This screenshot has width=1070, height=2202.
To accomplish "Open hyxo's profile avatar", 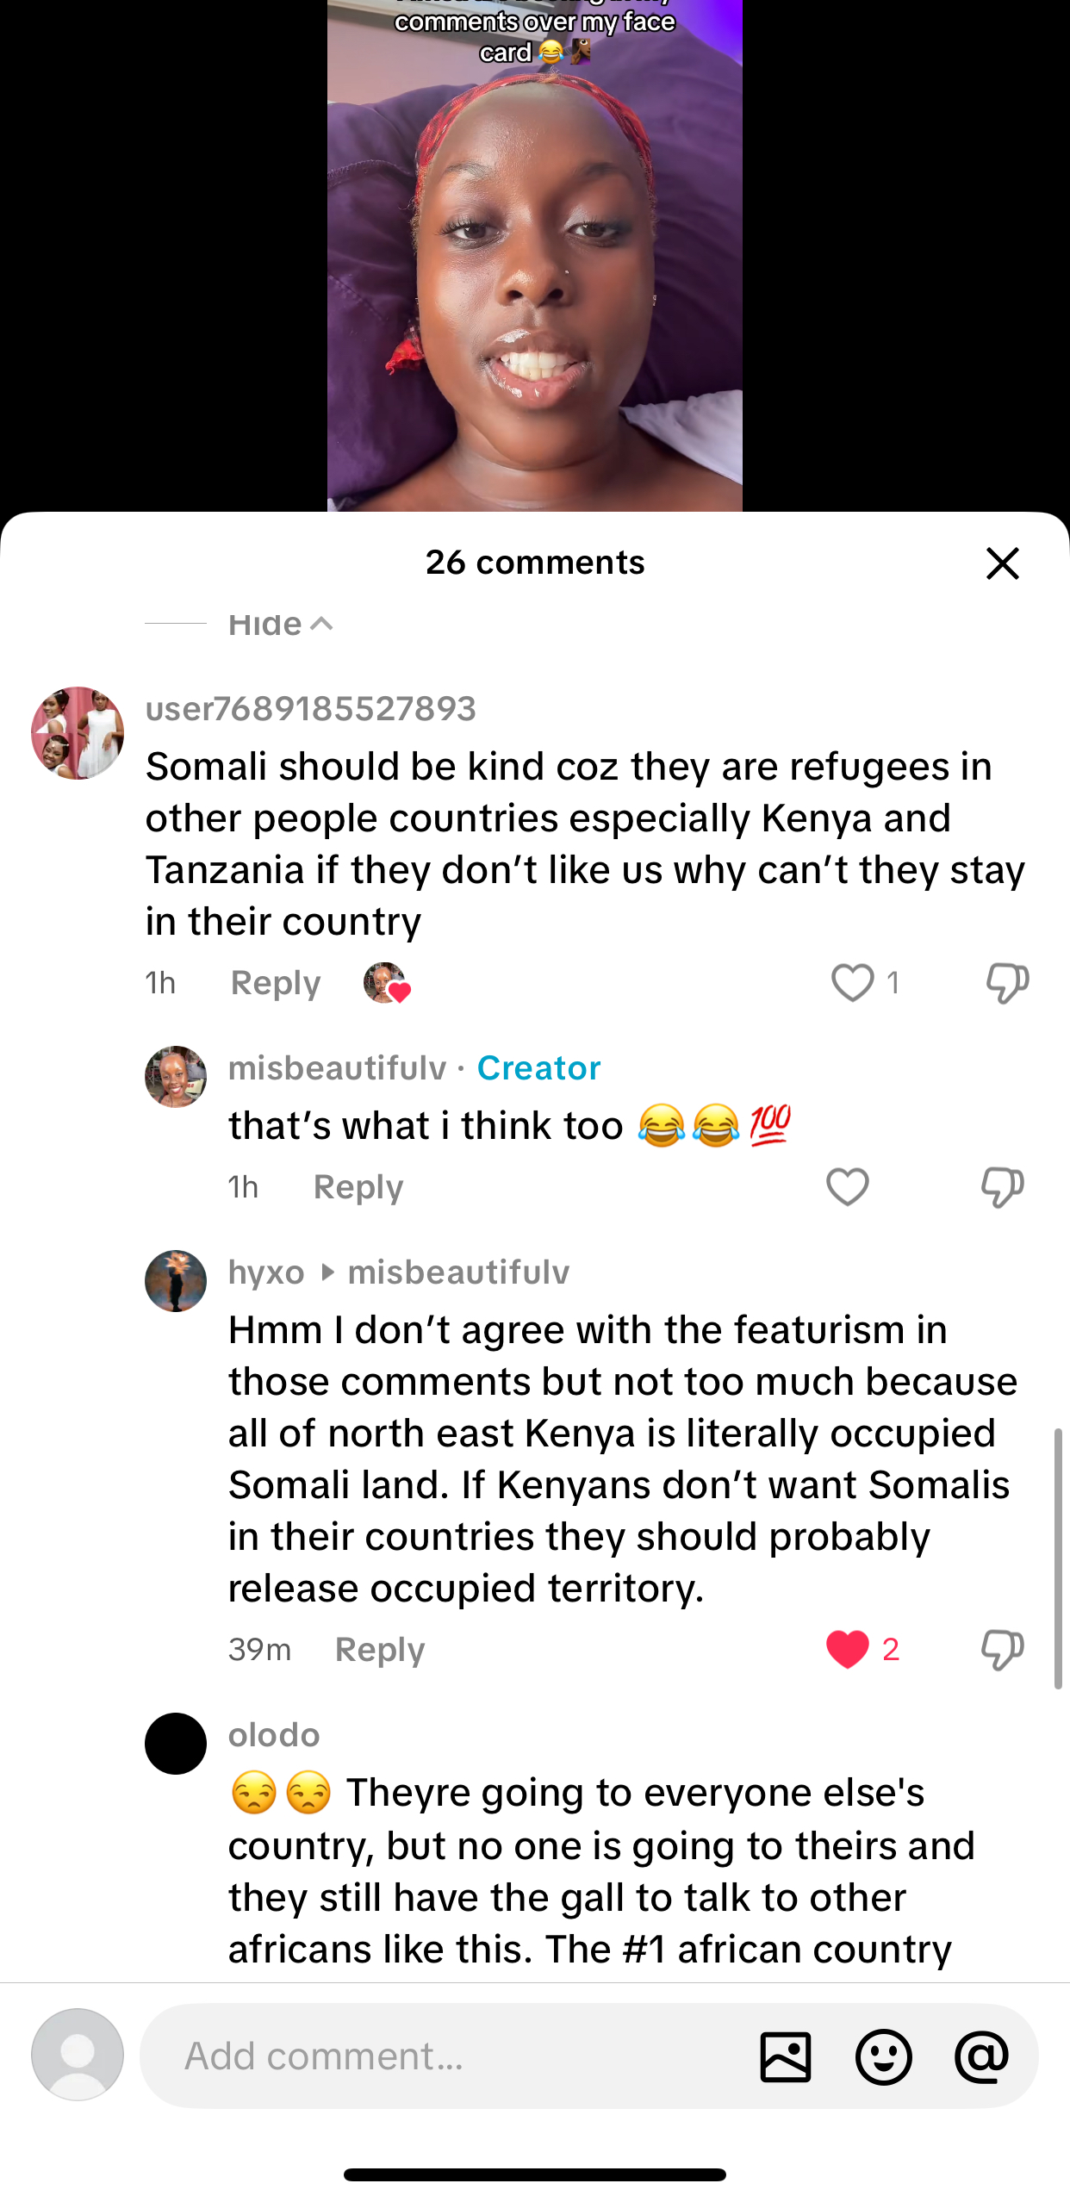I will pyautogui.click(x=176, y=1281).
